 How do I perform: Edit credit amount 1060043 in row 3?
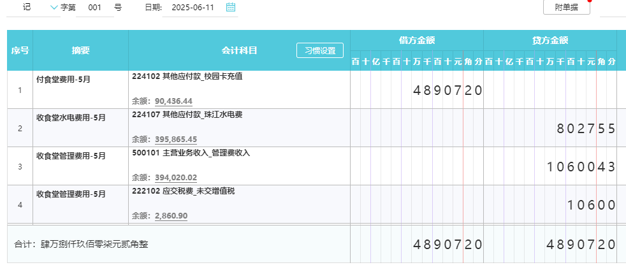pos(550,166)
